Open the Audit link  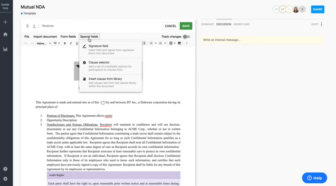tap(315, 25)
